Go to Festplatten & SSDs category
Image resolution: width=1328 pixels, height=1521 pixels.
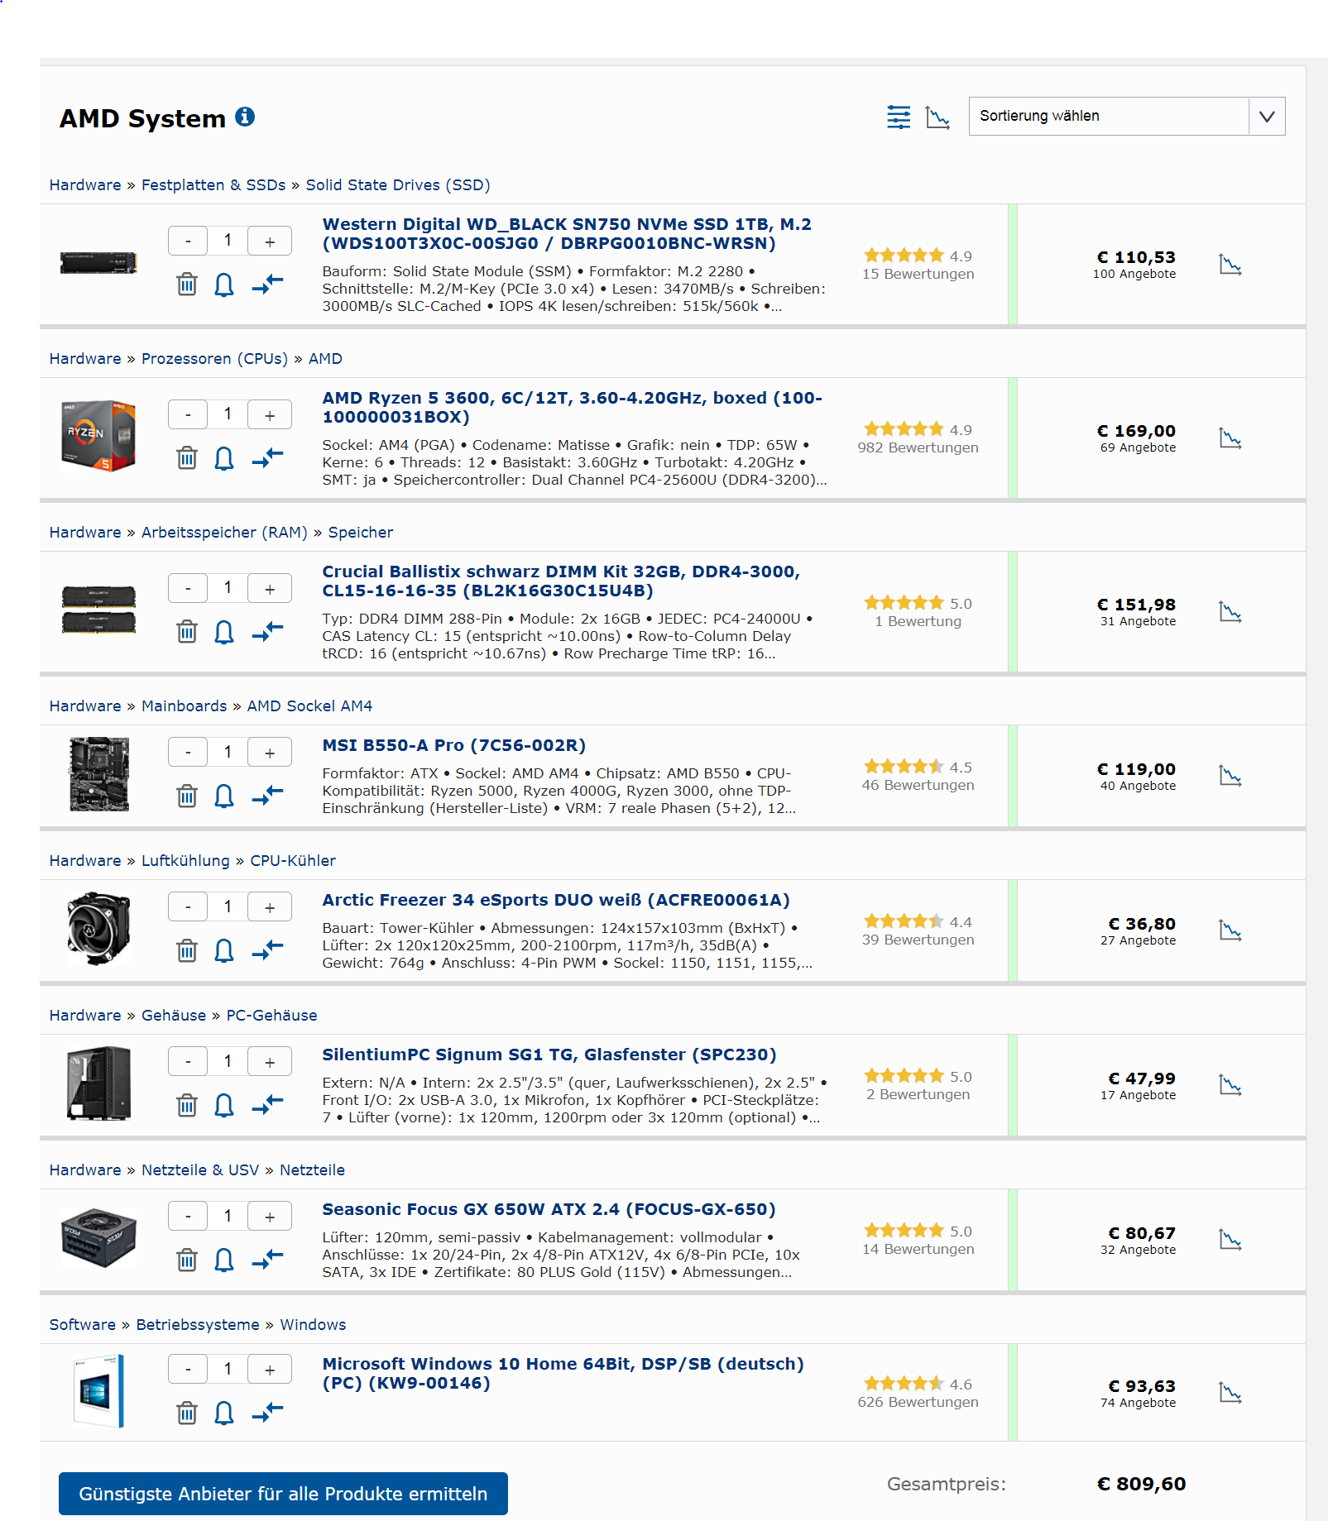point(213,184)
